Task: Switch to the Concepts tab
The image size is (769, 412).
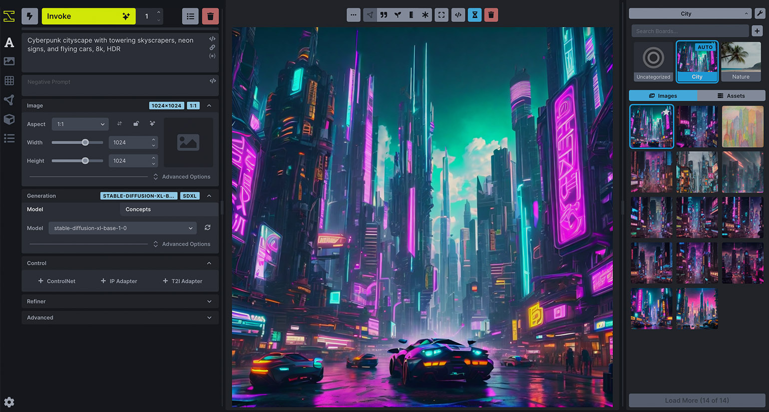Action: pos(138,209)
